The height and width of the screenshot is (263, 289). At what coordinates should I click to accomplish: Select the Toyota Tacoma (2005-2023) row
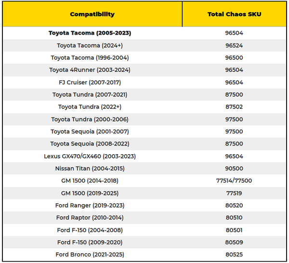tap(90, 33)
